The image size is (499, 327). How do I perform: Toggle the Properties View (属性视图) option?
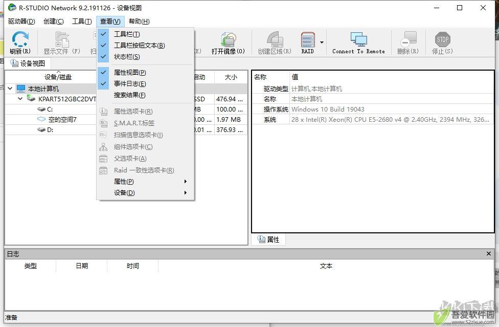coord(145,73)
